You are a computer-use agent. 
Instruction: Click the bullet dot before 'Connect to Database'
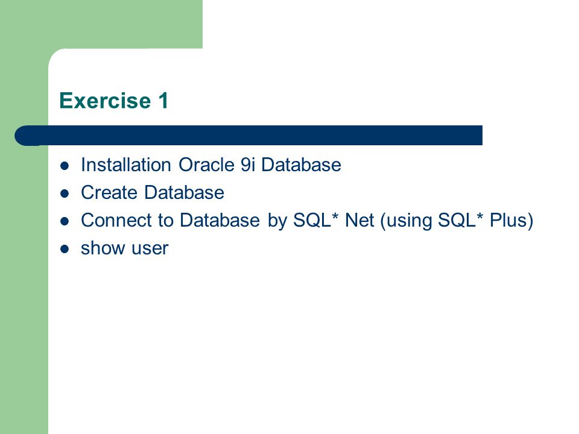coord(65,221)
